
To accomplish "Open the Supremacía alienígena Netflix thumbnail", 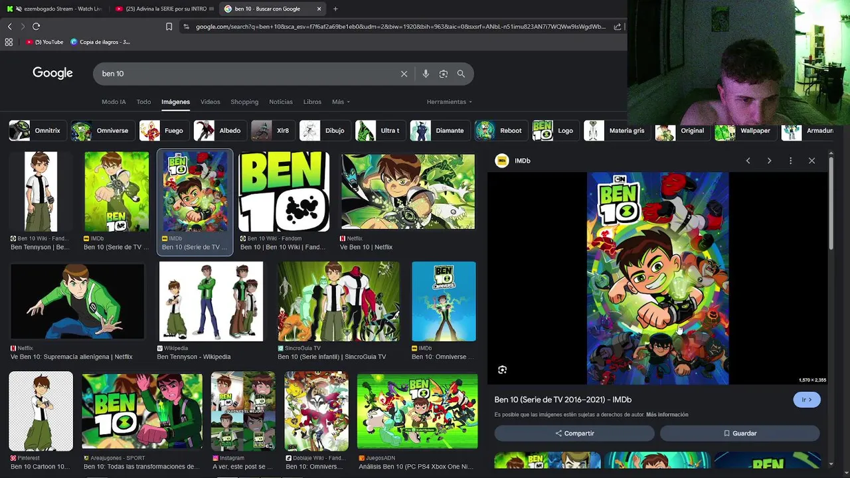I will pyautogui.click(x=77, y=301).
